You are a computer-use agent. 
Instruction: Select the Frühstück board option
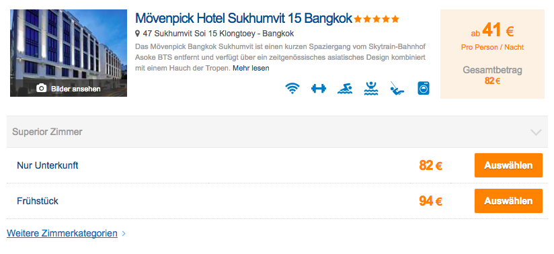pos(38,201)
